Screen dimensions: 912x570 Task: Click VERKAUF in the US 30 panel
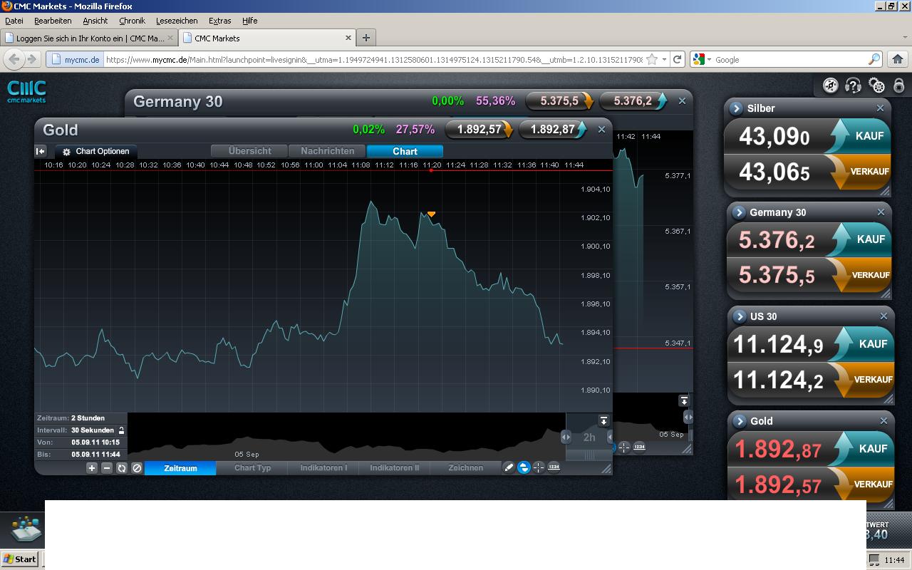pyautogui.click(x=864, y=379)
